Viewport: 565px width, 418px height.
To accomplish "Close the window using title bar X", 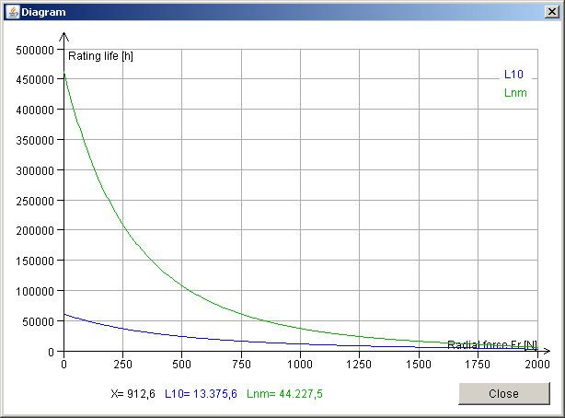I will click(x=551, y=11).
